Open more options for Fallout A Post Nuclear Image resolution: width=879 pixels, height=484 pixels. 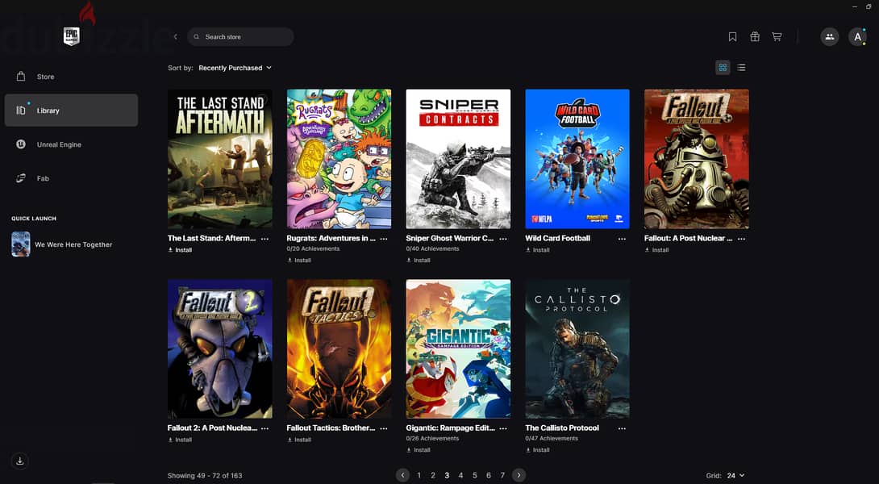(742, 238)
